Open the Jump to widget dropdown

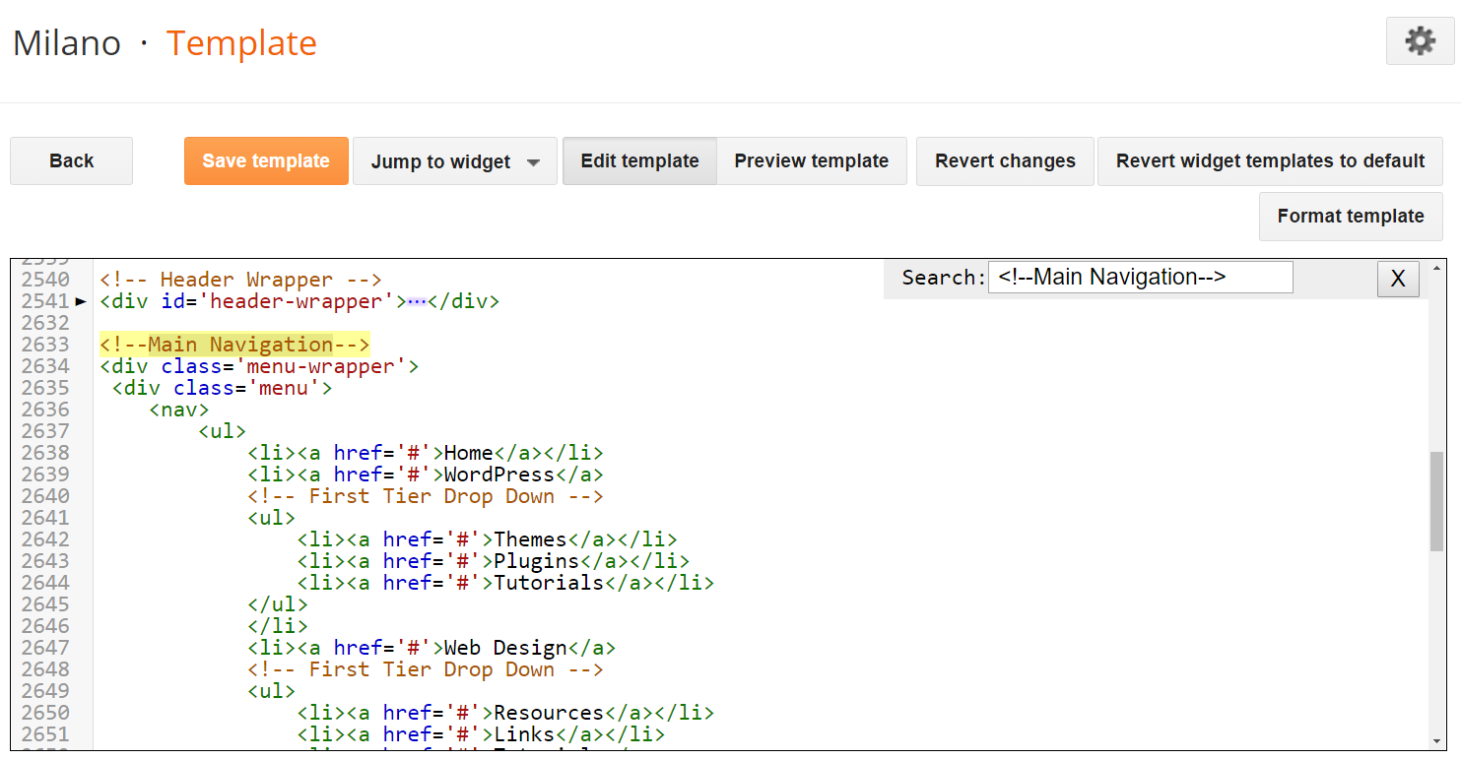pyautogui.click(x=455, y=161)
